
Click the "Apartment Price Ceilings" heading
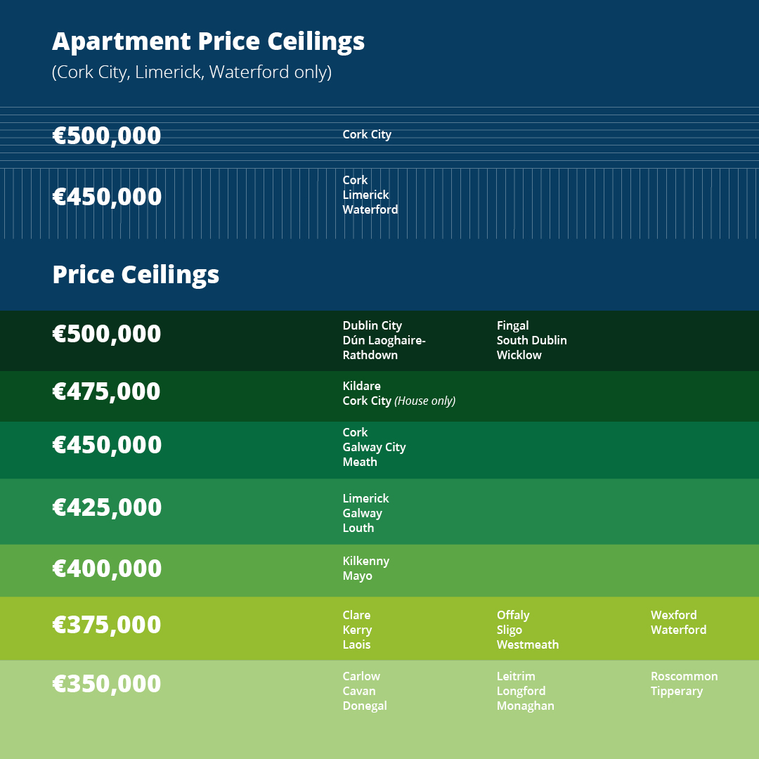click(208, 41)
